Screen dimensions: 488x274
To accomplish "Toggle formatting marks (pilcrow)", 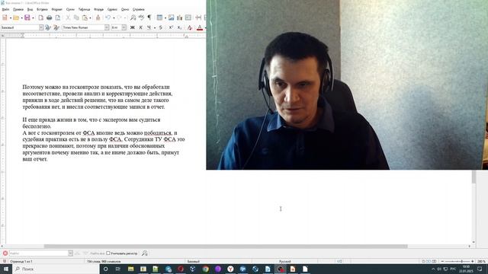I will [149, 18].
